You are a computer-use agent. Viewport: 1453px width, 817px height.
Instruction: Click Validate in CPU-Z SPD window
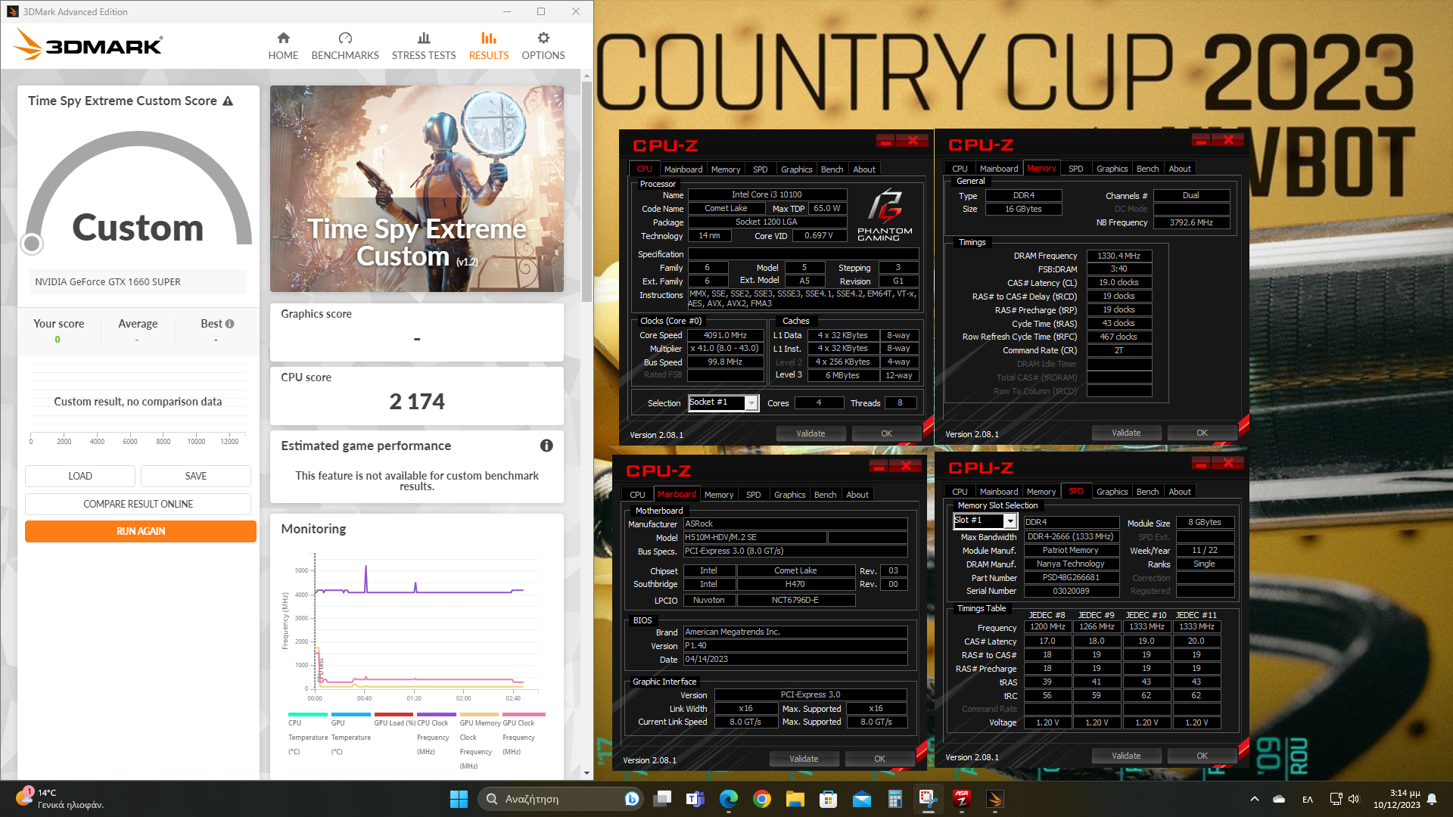pos(1126,756)
